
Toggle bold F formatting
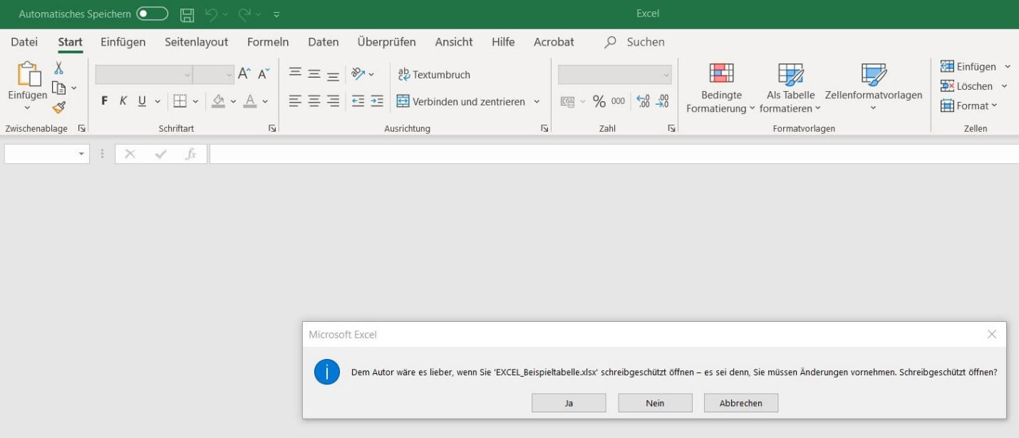(105, 101)
